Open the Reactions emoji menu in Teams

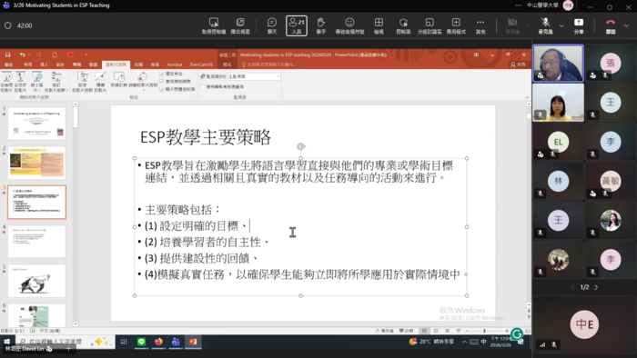pyautogui.click(x=349, y=25)
